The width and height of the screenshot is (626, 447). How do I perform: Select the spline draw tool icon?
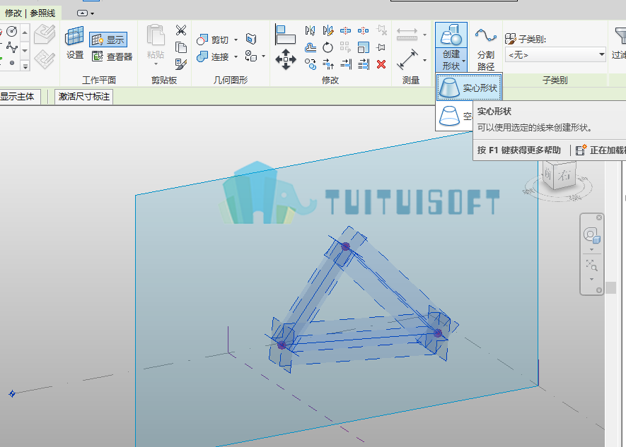(x=12, y=47)
